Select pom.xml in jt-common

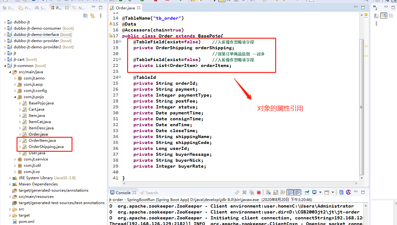point(26,222)
